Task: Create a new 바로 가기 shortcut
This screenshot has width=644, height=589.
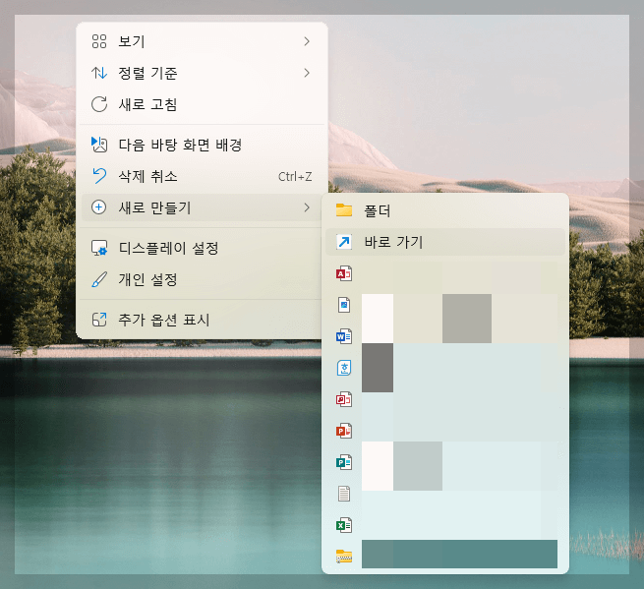Action: click(445, 242)
